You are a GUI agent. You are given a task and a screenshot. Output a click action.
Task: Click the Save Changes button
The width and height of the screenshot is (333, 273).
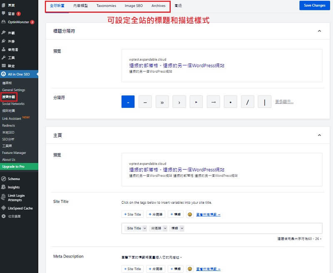point(315,5)
